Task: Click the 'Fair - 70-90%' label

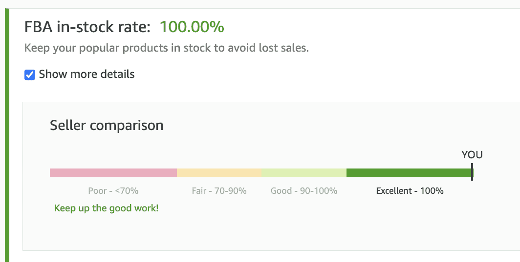Action: pos(219,191)
